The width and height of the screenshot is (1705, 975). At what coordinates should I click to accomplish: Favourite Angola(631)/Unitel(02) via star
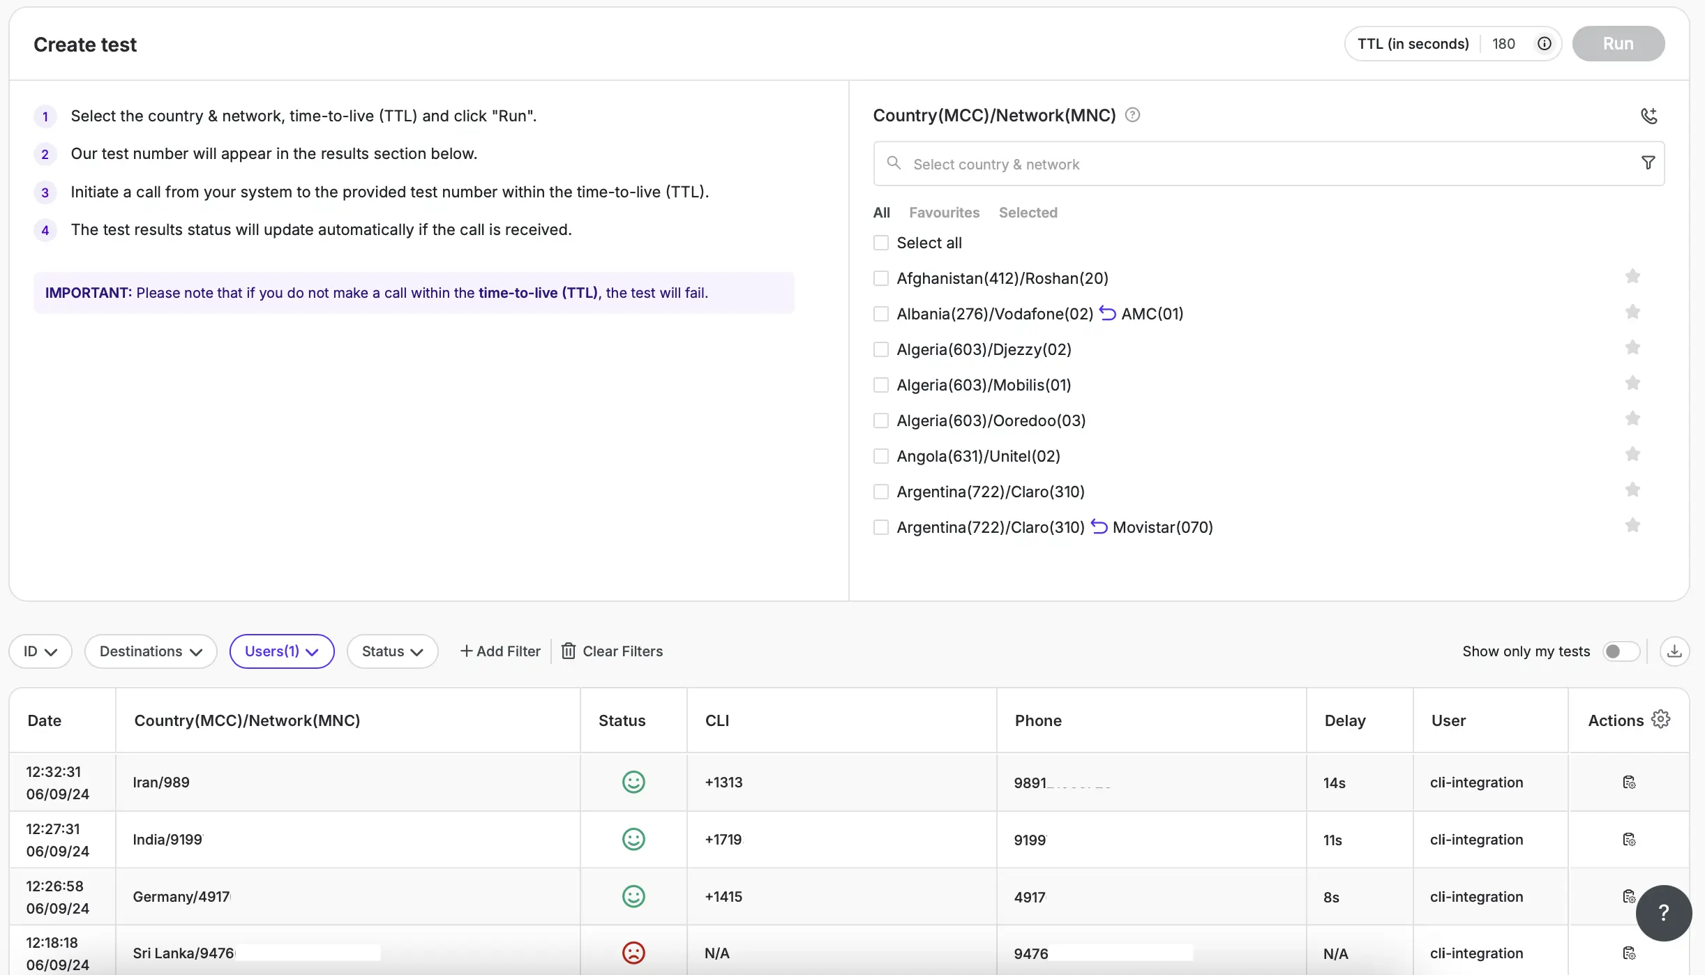1632,455
